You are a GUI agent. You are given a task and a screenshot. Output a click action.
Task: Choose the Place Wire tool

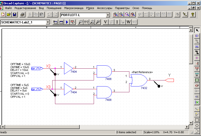point(197,41)
